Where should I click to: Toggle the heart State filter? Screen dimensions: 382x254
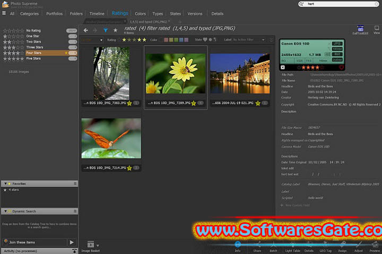[205, 40]
